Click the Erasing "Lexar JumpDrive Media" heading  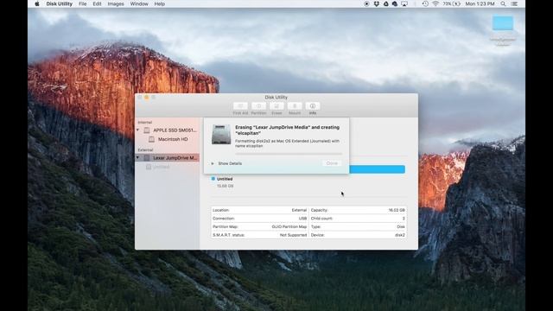click(x=288, y=130)
